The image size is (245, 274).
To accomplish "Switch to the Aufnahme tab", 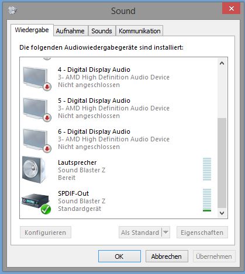I will point(70,31).
